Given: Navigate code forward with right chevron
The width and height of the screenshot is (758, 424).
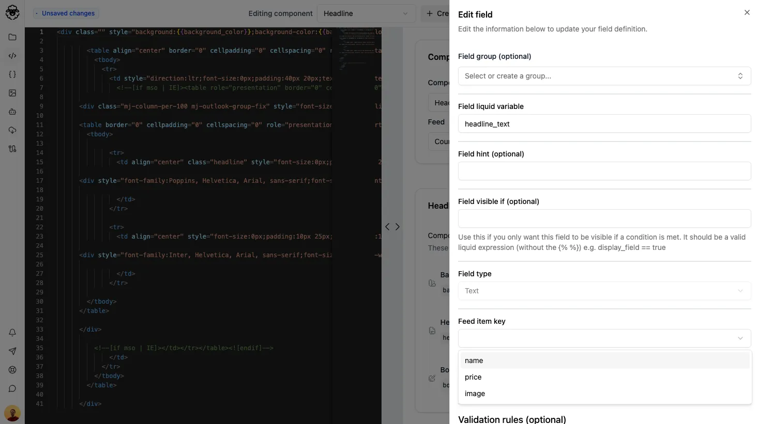Looking at the screenshot, I should (398, 227).
